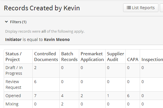Image resolution: width=163 pixels, height=108 pixels.
Task: Open Mixing Batch Records count 2
Action: 62,104
